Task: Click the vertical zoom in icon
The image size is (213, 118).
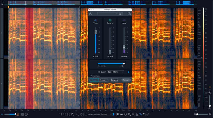Action: coord(210,93)
